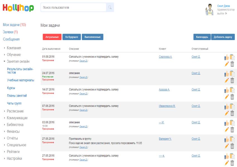The image size is (237, 167).
Task: Click the Поиск пользователя search field
Action: 73,8
